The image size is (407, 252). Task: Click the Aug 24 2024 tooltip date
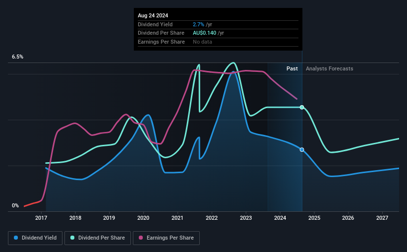[153, 15]
